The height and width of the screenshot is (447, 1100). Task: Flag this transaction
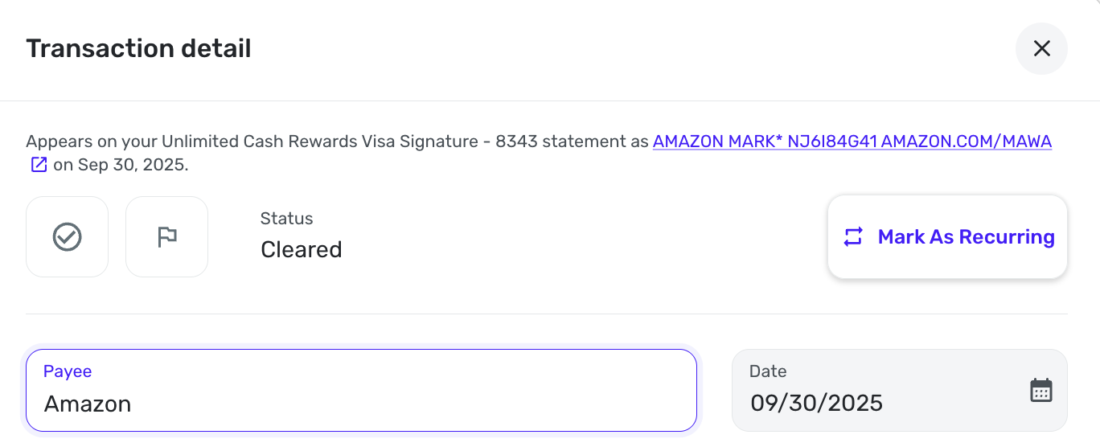[166, 237]
